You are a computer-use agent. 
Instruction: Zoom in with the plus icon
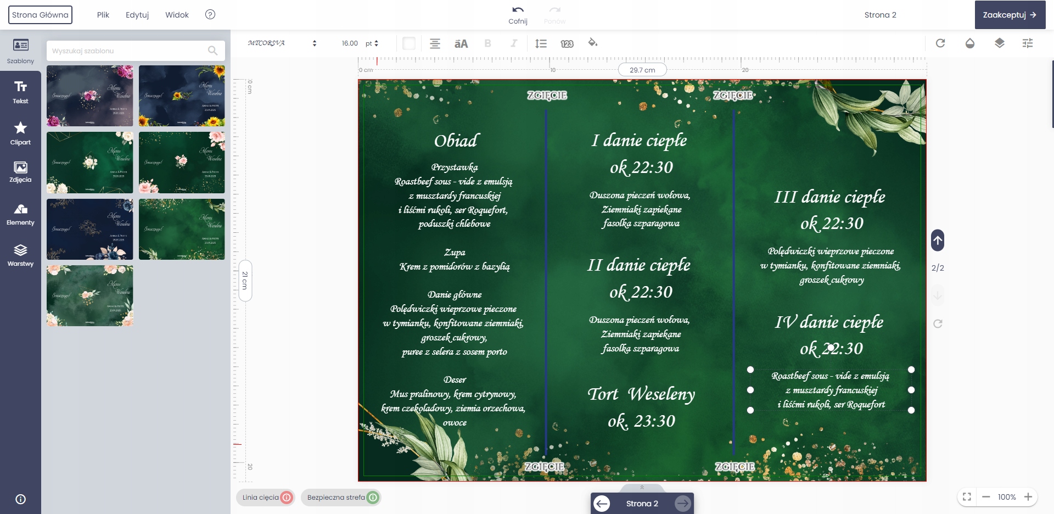pos(1028,497)
